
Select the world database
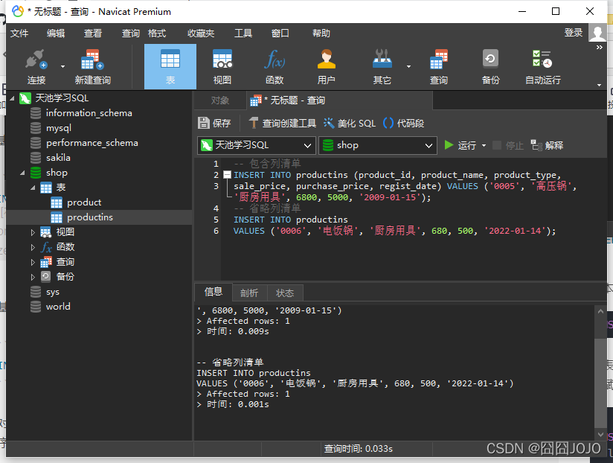click(x=58, y=307)
